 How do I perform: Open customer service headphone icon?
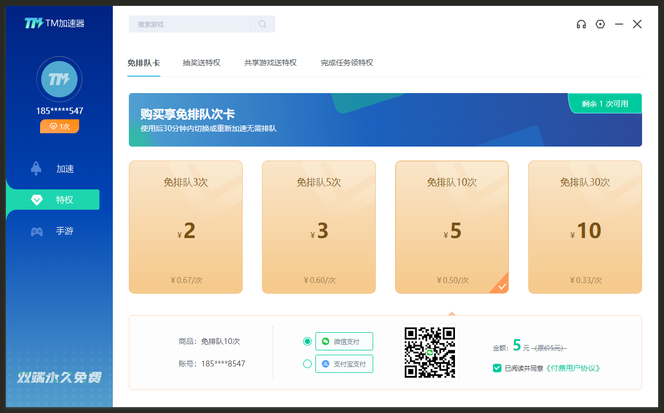pos(581,24)
